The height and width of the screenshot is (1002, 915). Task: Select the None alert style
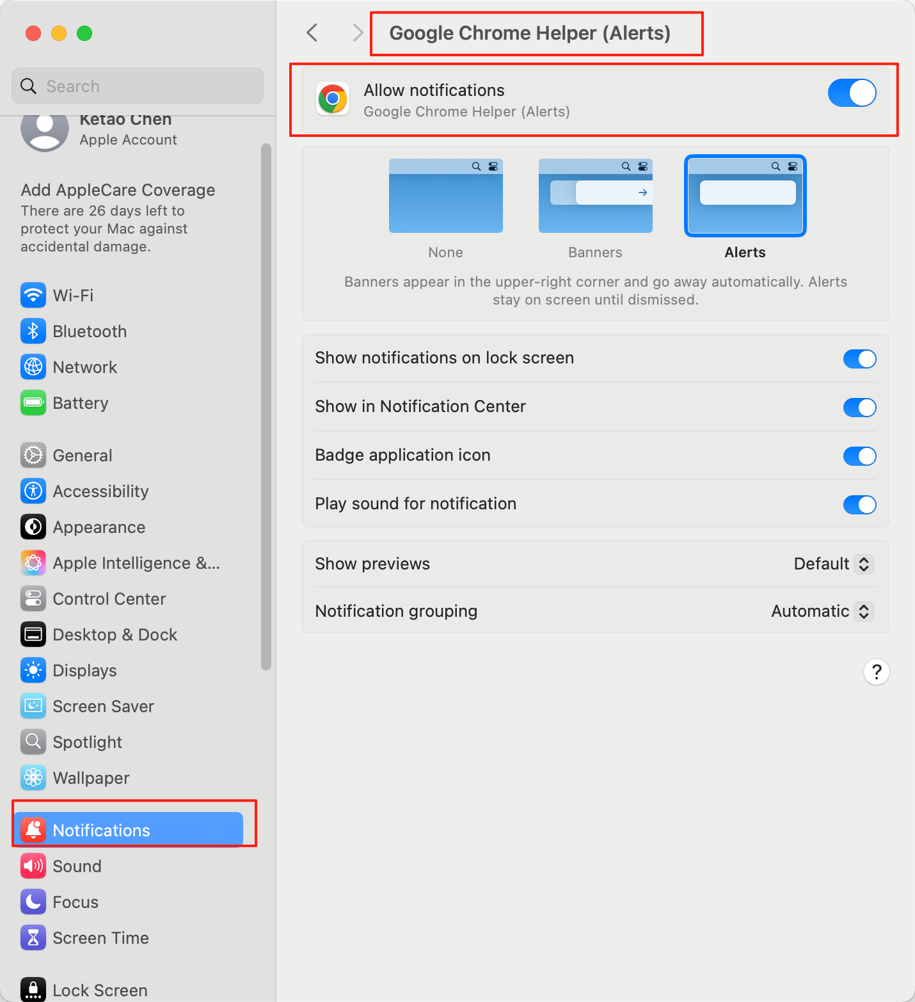[x=446, y=196]
